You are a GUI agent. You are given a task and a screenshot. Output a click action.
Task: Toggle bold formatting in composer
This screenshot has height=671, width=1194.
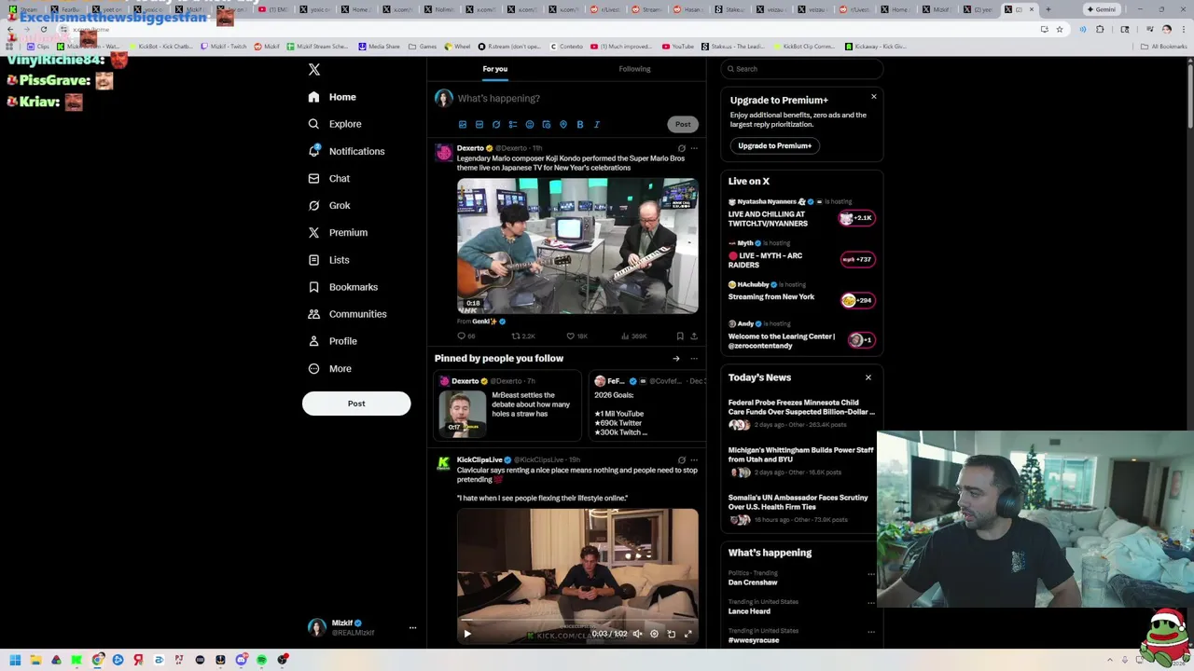tap(580, 124)
